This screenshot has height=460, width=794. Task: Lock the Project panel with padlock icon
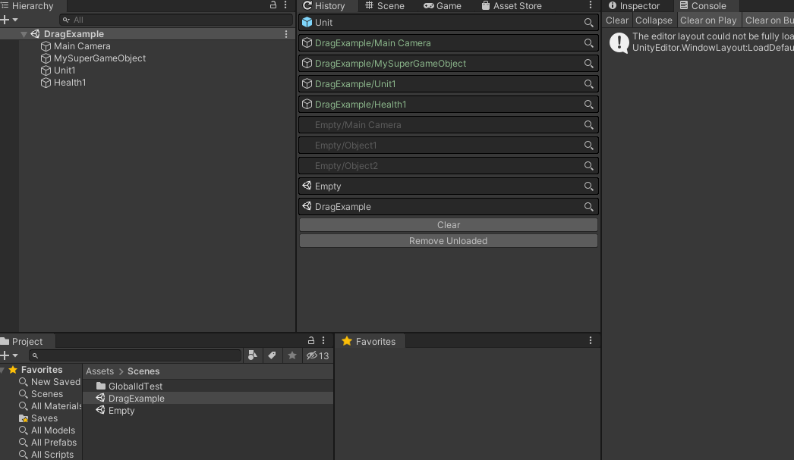click(x=311, y=341)
